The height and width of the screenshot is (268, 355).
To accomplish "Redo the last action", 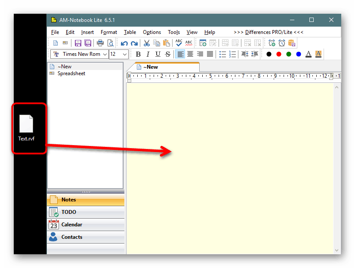I will point(134,43).
